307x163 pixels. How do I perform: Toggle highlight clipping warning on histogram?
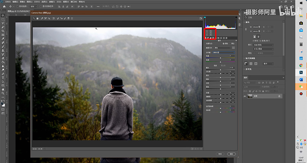pos(236,17)
